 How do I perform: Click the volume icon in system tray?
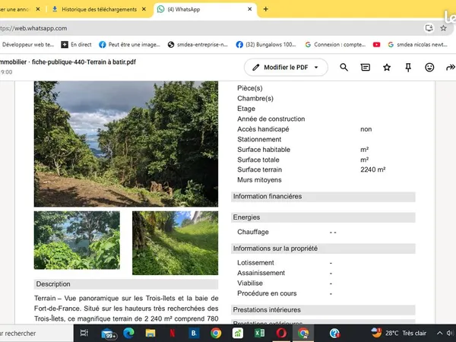[x=450, y=333]
